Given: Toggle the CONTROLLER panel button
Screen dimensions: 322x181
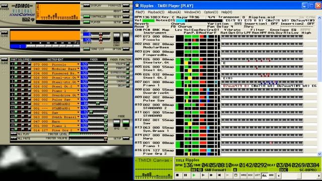Looking at the screenshot, I should tap(87, 17).
